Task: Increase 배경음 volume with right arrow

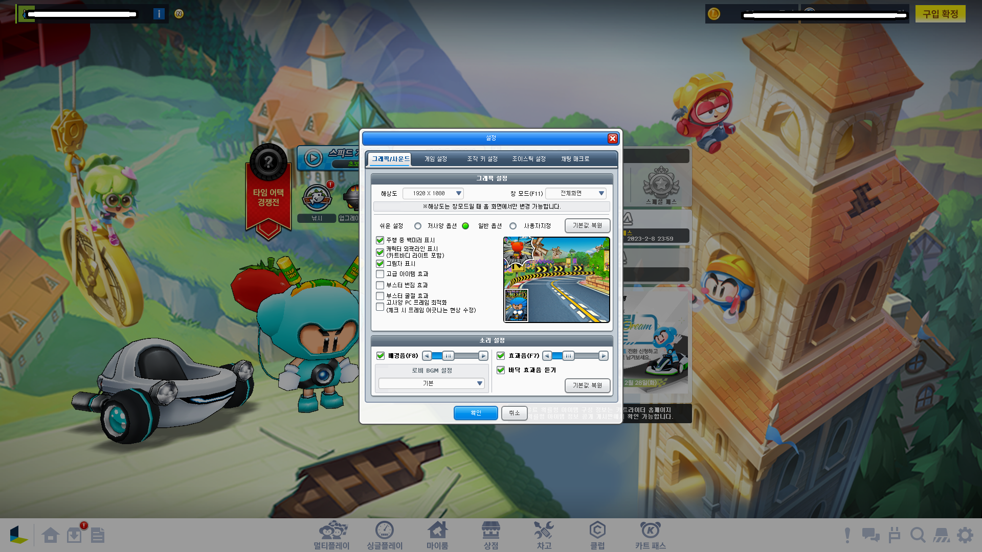Action: pyautogui.click(x=483, y=356)
